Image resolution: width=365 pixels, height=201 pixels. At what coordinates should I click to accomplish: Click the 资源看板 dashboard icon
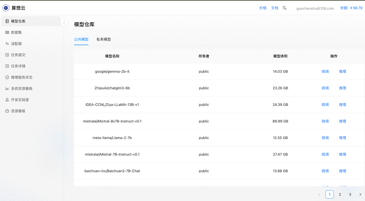(7, 111)
